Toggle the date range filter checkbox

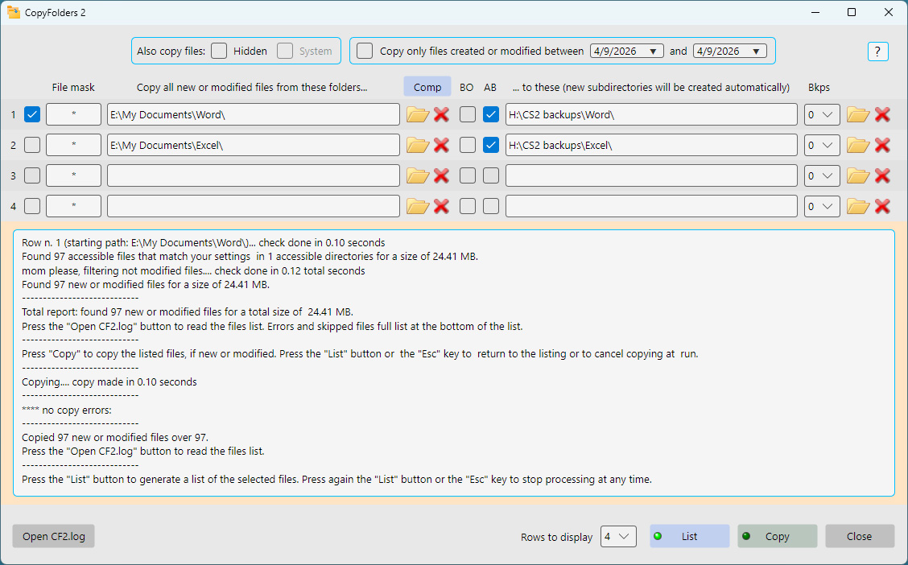click(365, 51)
